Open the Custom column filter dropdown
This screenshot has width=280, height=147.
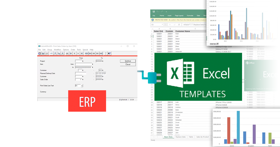(174, 31)
